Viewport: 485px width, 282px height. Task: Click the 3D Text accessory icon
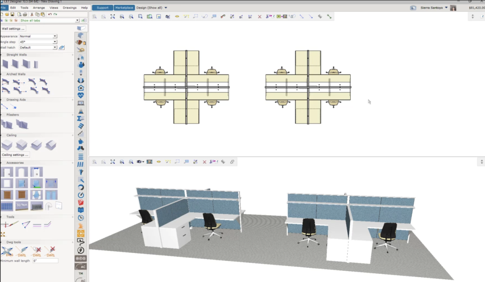click(x=22, y=206)
